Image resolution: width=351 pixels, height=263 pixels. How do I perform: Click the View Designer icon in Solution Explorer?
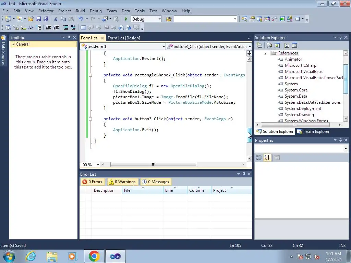tap(294, 46)
